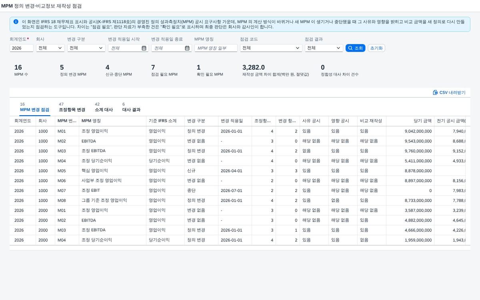The image size is (480, 300).
Task: Open calendar picker for 변경 적용일 종료
Action: click(187, 48)
